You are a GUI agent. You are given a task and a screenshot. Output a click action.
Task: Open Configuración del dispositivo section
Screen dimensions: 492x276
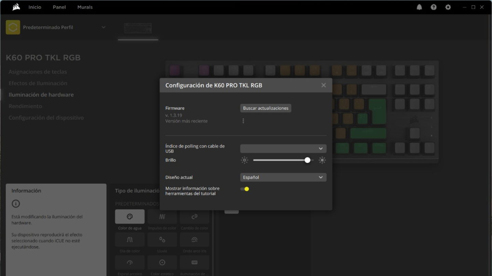46,118
